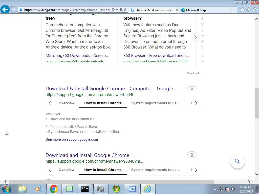This screenshot has width=259, height=194.
Task: Open Favorites with the star icon
Action: (x=249, y=10)
